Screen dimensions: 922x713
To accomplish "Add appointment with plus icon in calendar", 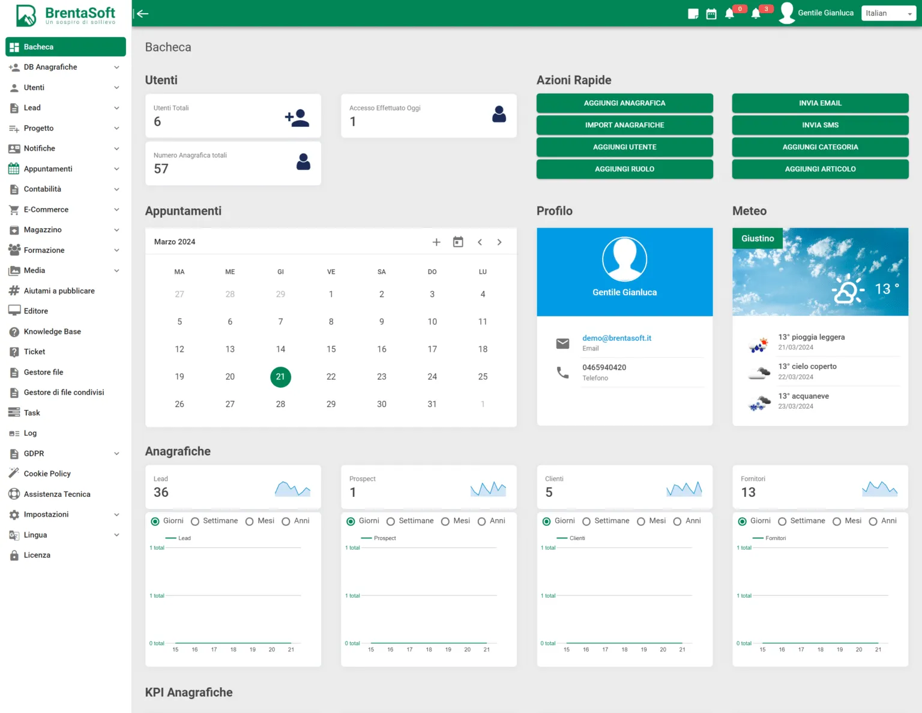I will 436,242.
